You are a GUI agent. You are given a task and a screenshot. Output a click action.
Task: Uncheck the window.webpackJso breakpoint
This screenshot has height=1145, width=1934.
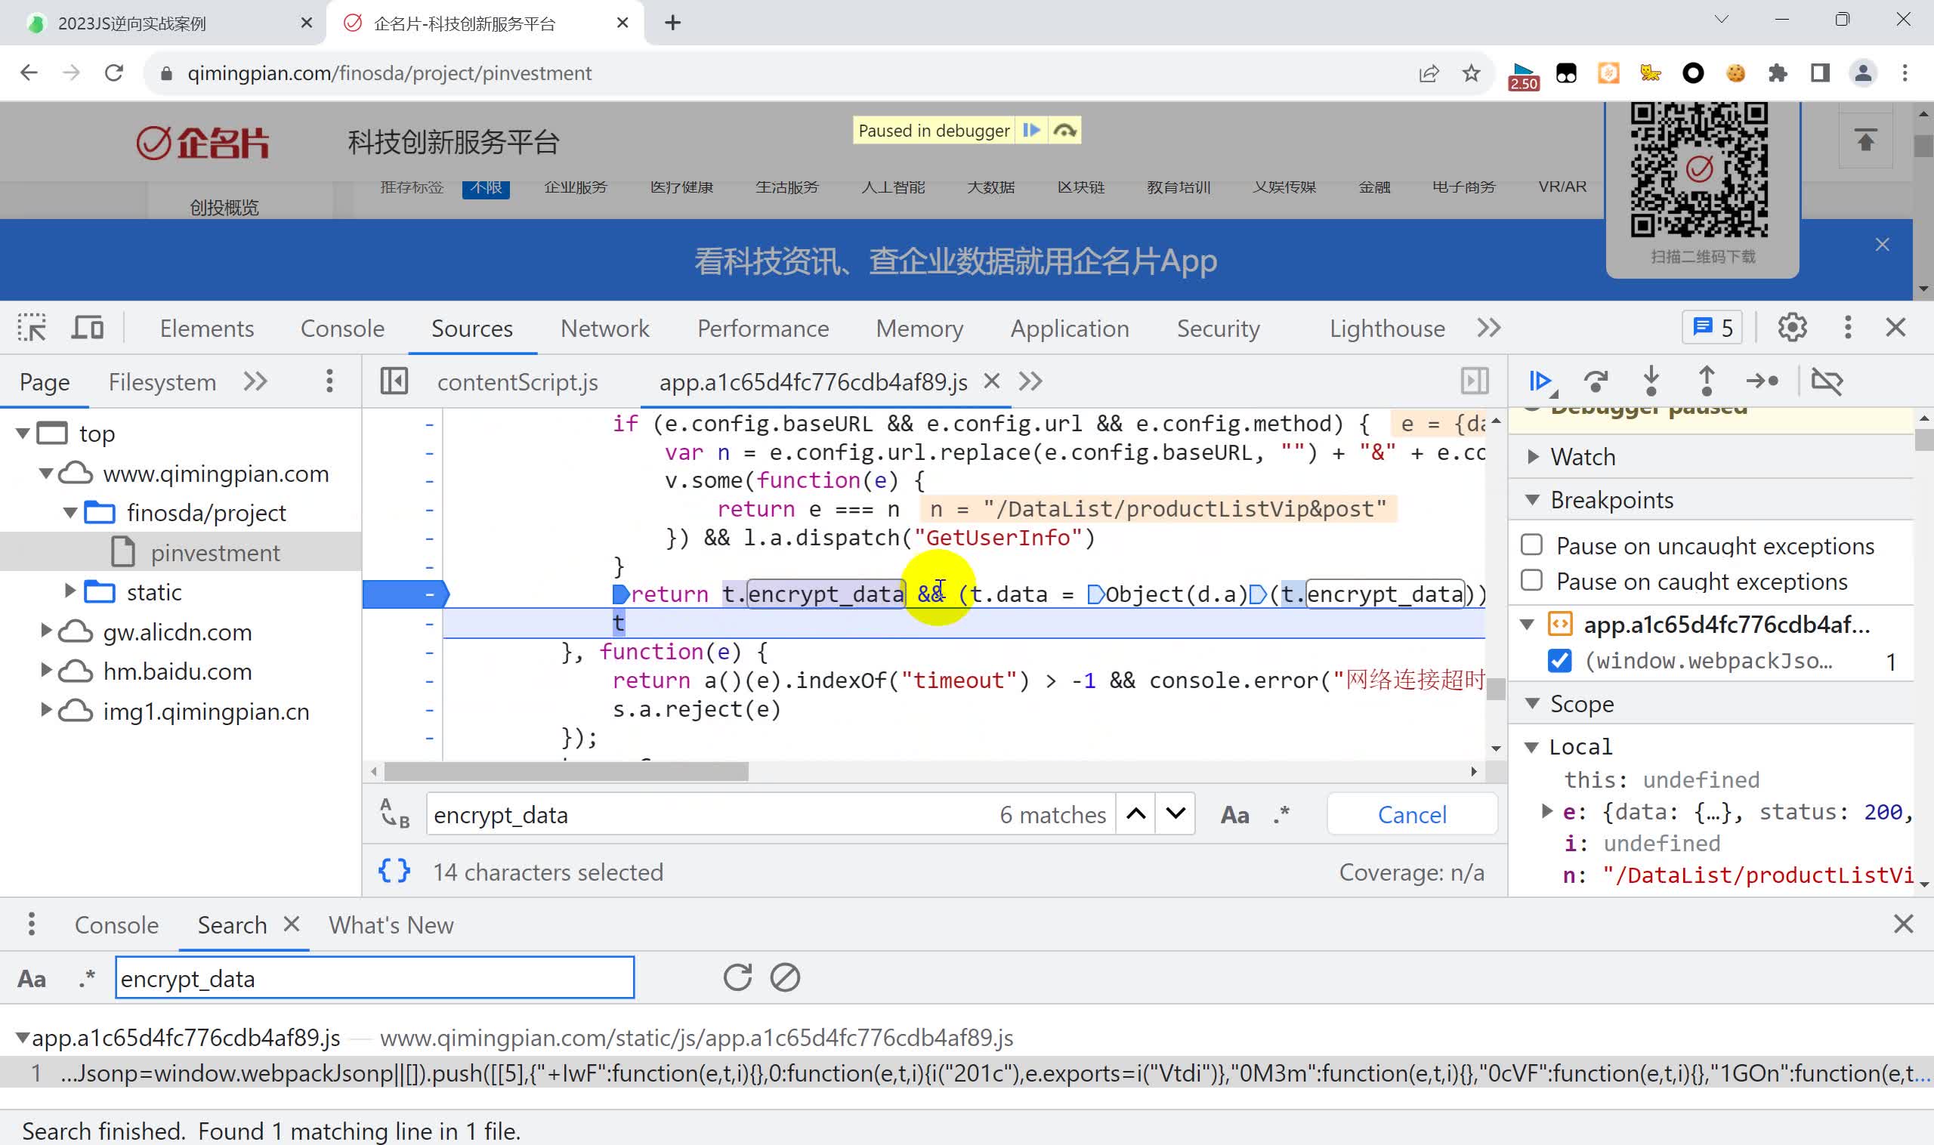[x=1560, y=660]
